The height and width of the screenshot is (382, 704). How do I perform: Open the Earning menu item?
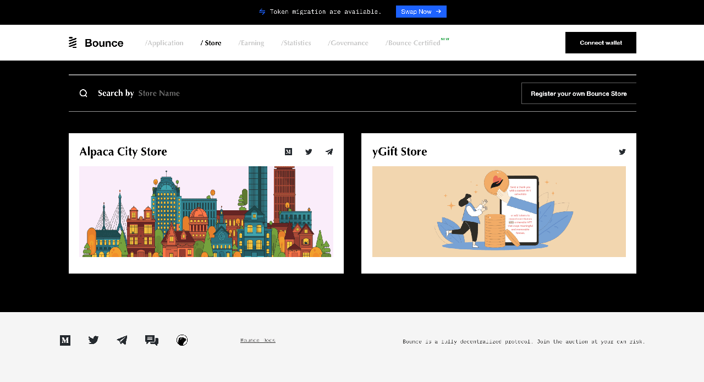coord(251,43)
